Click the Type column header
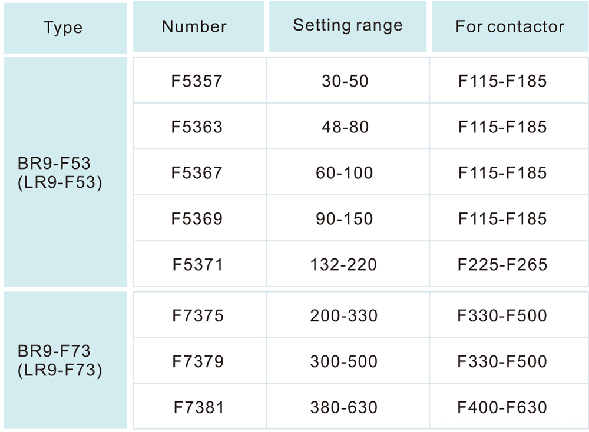 tap(63, 28)
